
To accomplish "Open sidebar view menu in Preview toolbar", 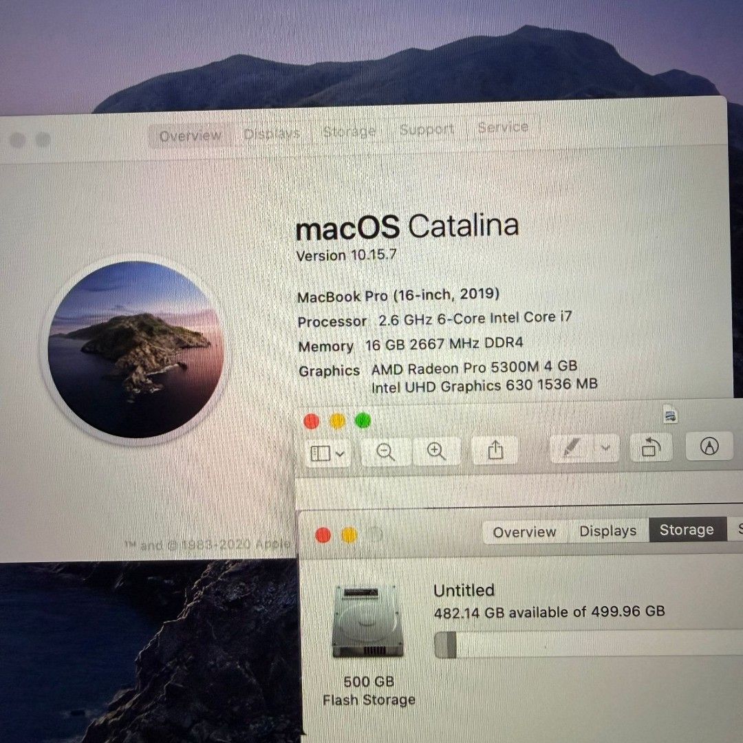I will point(327,453).
